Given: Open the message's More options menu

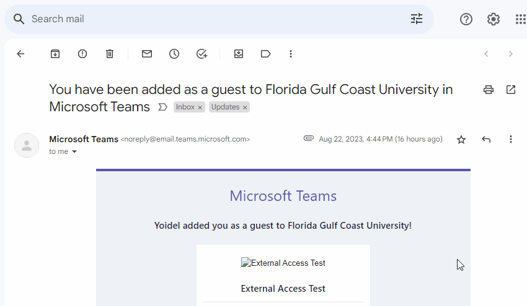Looking at the screenshot, I should pyautogui.click(x=511, y=139).
